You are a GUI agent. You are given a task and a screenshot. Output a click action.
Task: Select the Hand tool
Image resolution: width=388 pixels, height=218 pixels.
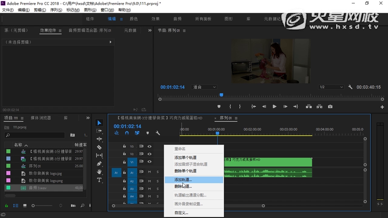99,172
